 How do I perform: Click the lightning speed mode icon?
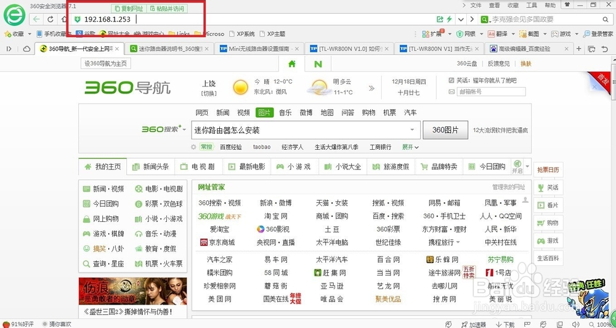(x=448, y=19)
